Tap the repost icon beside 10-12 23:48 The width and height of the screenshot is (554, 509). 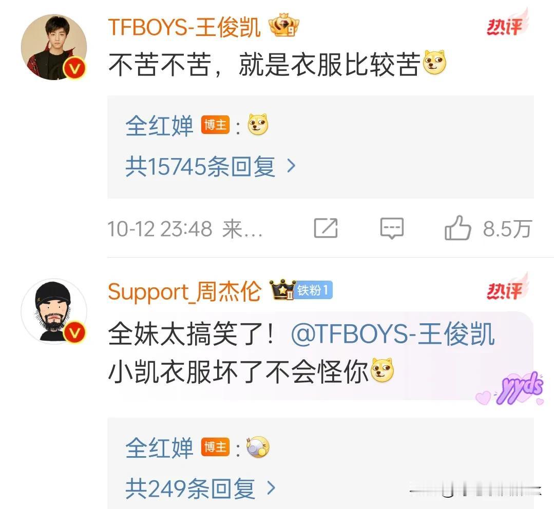(x=326, y=228)
